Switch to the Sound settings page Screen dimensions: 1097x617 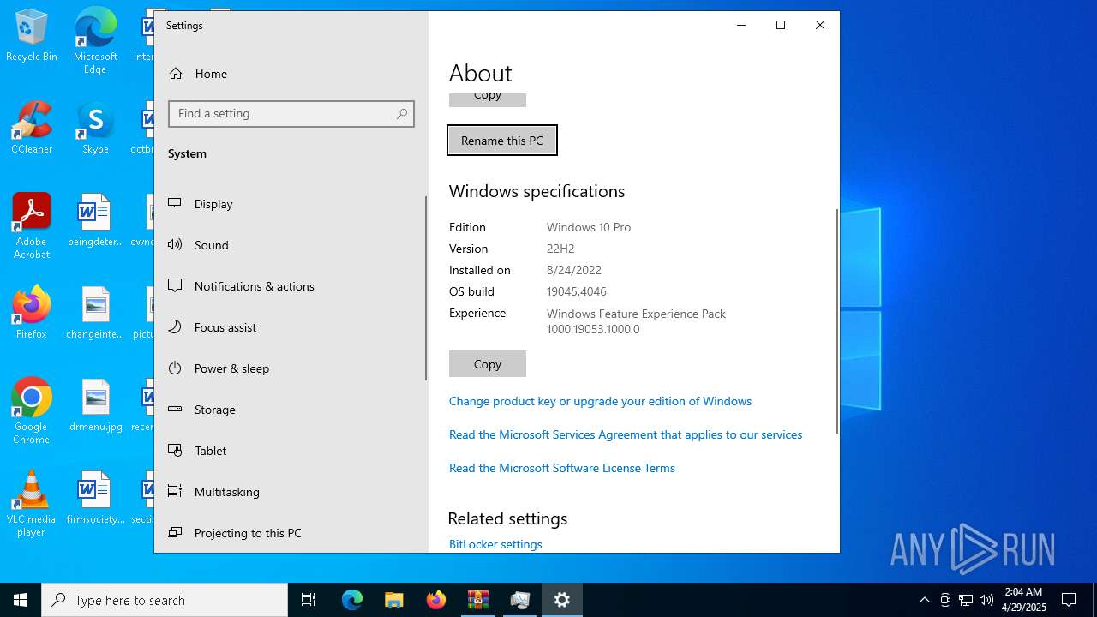(x=291, y=245)
